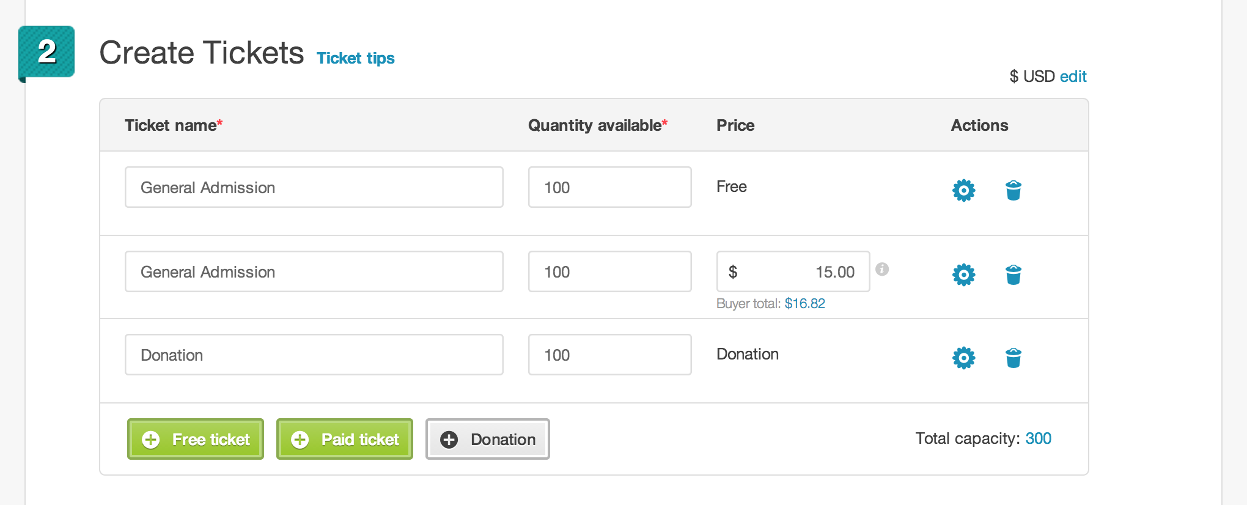This screenshot has width=1247, height=505.
Task: Click the Total capacity 300 value
Action: (x=1038, y=438)
